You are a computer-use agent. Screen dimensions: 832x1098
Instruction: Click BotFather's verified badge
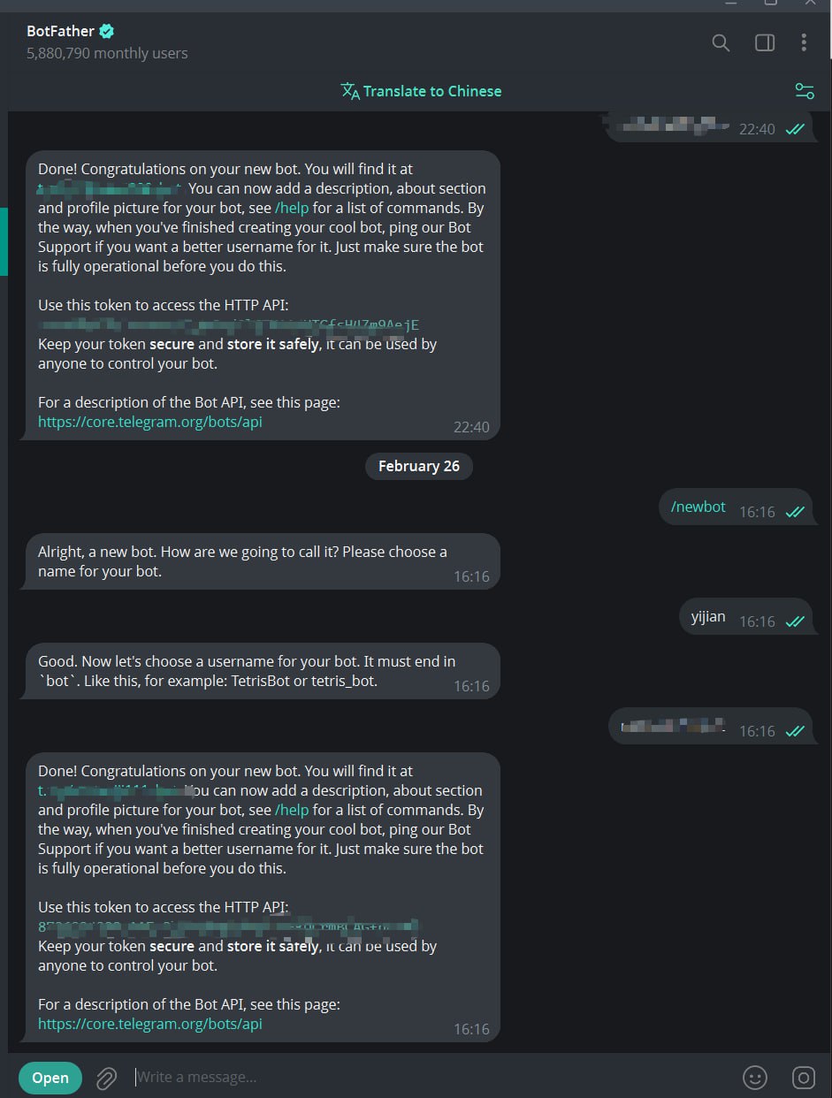tap(105, 30)
